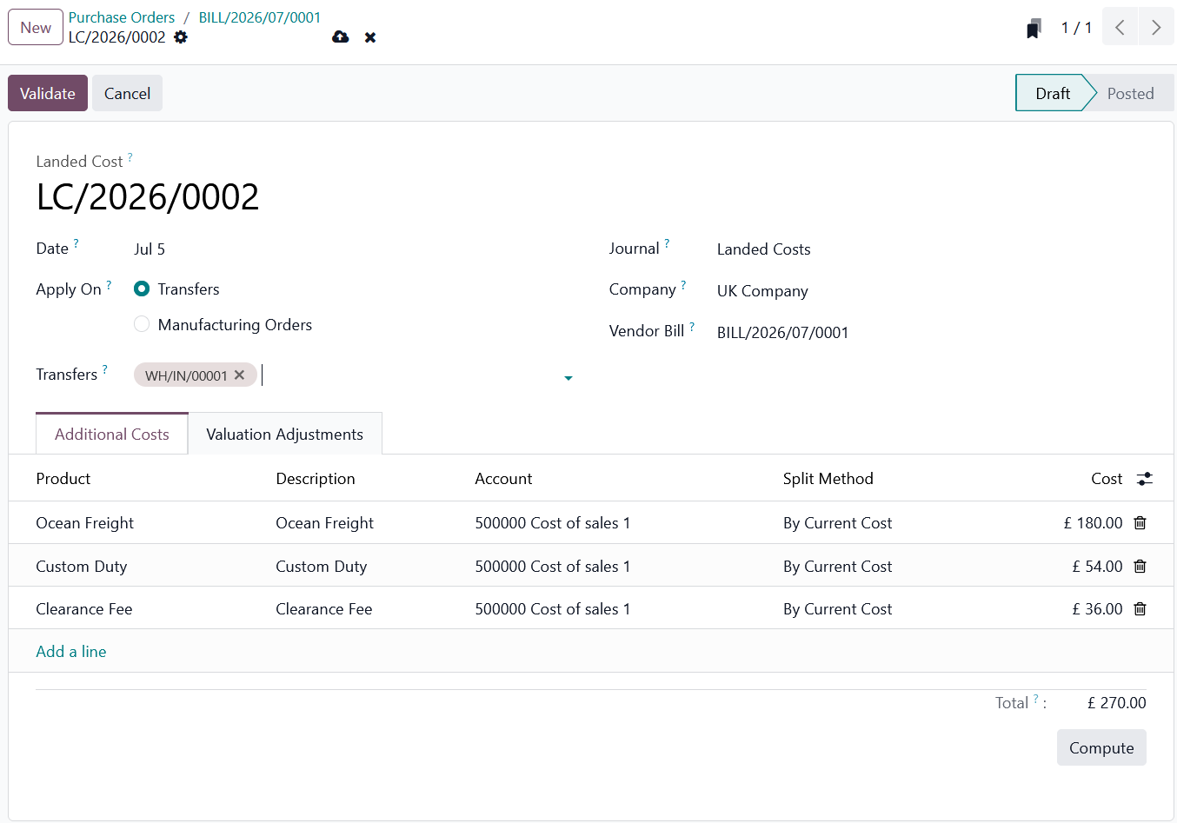Edit the £ 36.00 cost value

tap(1097, 608)
